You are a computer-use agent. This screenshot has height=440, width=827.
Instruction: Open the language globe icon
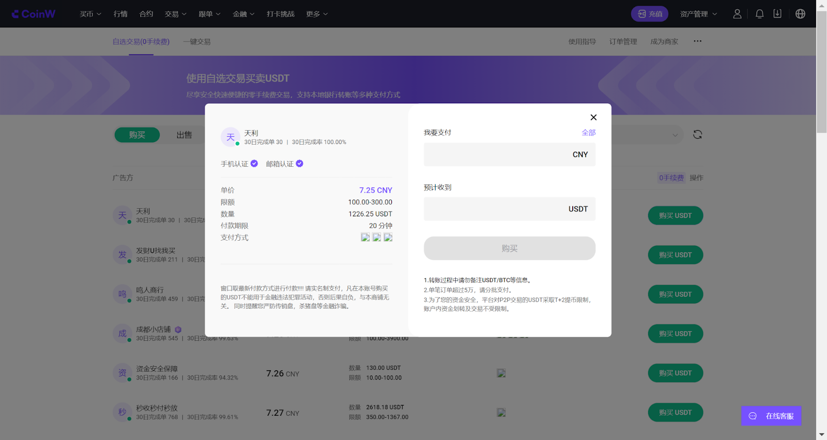pos(800,14)
